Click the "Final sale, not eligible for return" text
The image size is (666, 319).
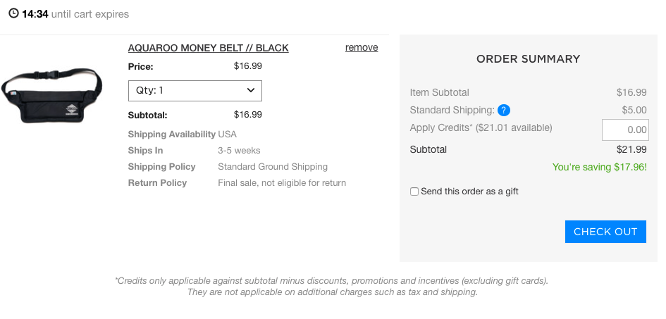coord(282,183)
